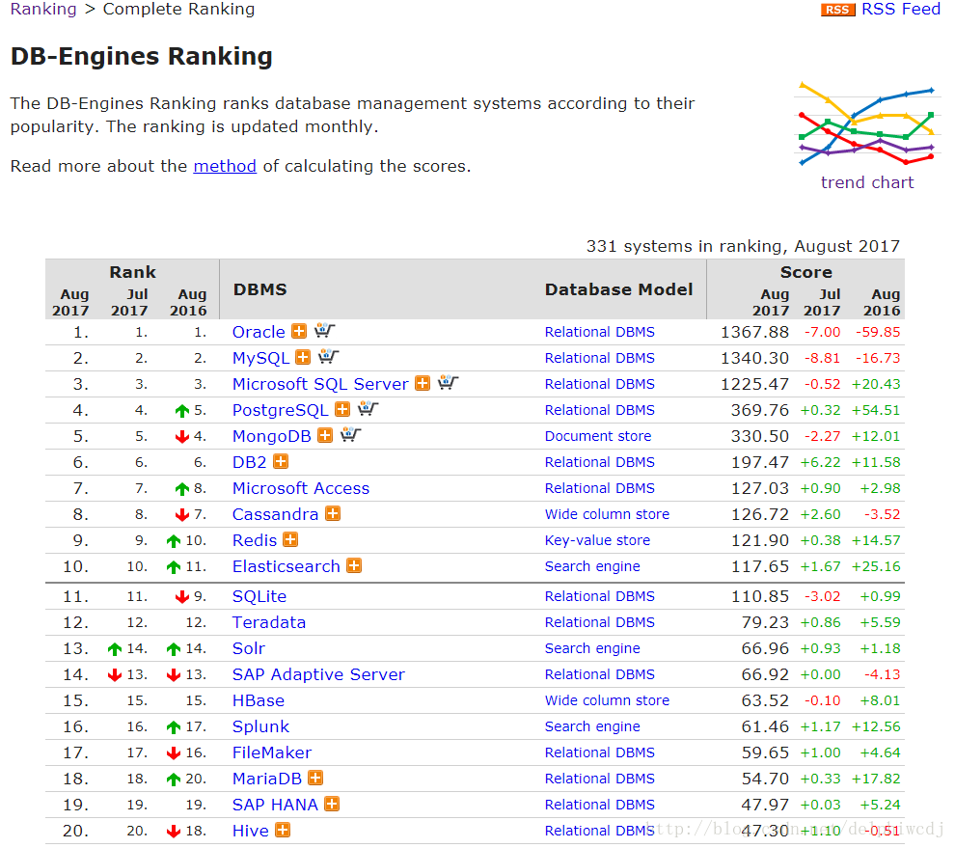Image resolution: width=955 pixels, height=848 pixels.
Task: Open the SAP HANA link
Action: click(x=275, y=806)
